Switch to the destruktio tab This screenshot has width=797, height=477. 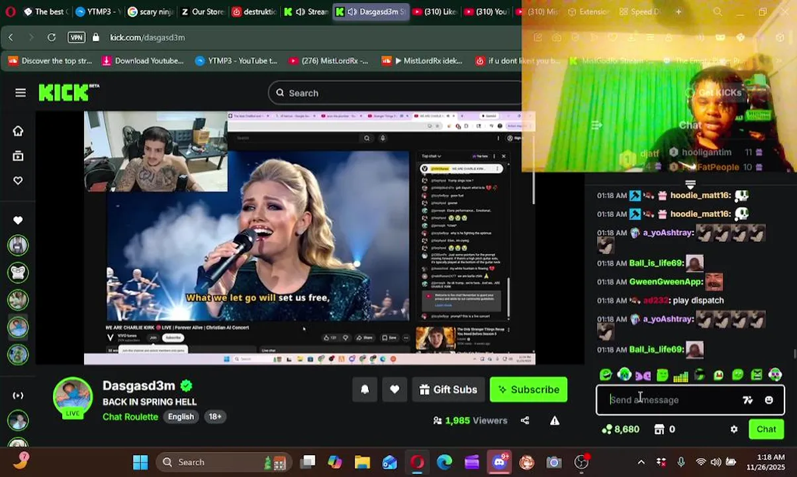coord(255,12)
